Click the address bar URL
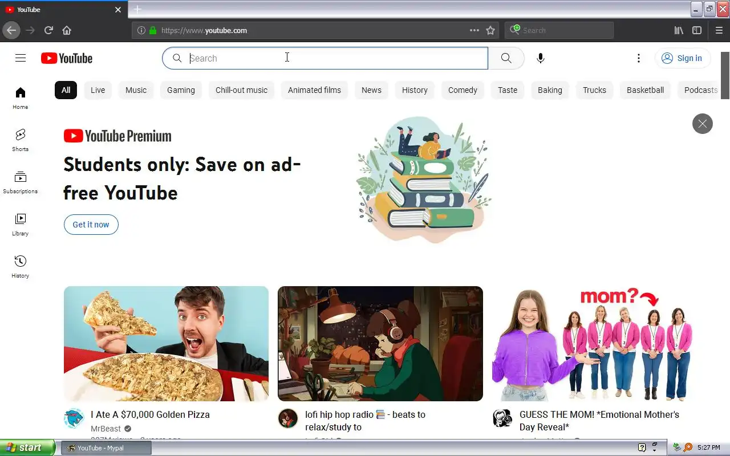Screen dimensions: 730x456 point(204,30)
